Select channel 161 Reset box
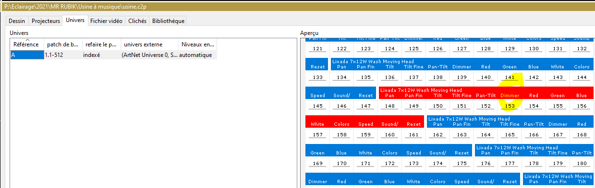The width and height of the screenshot is (595, 188). (413, 134)
